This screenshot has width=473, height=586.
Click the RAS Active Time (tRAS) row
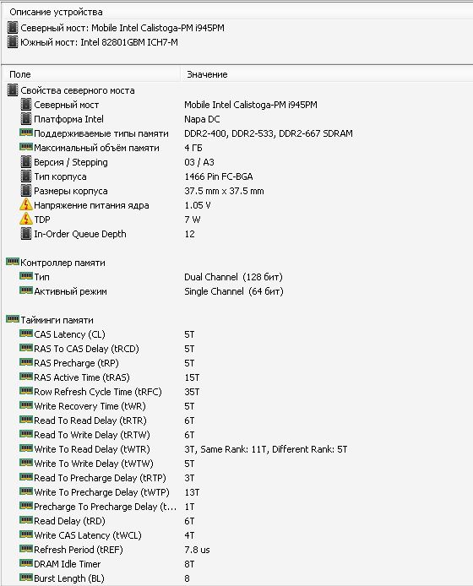238,377
